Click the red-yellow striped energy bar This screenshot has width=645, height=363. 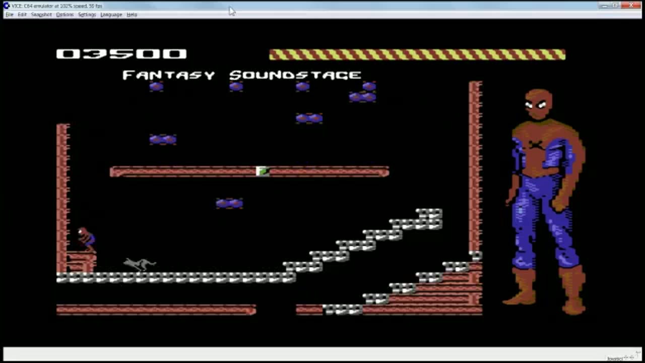417,54
